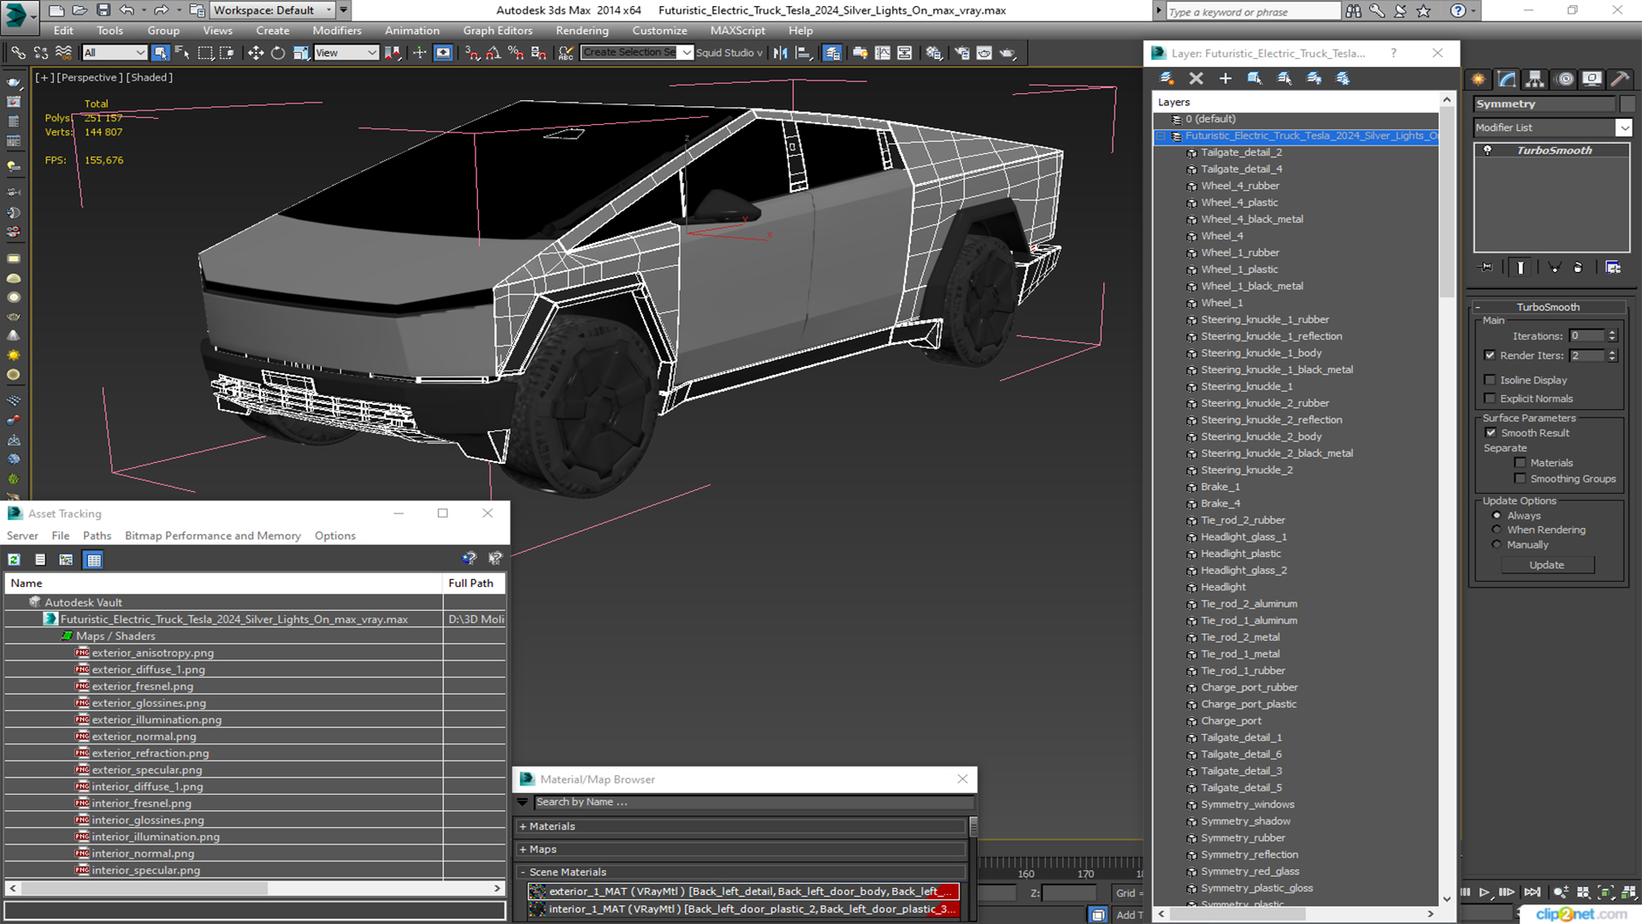Click Refresh icon in Asset Tracking
Viewport: 1642px width, 924px height.
(x=15, y=560)
